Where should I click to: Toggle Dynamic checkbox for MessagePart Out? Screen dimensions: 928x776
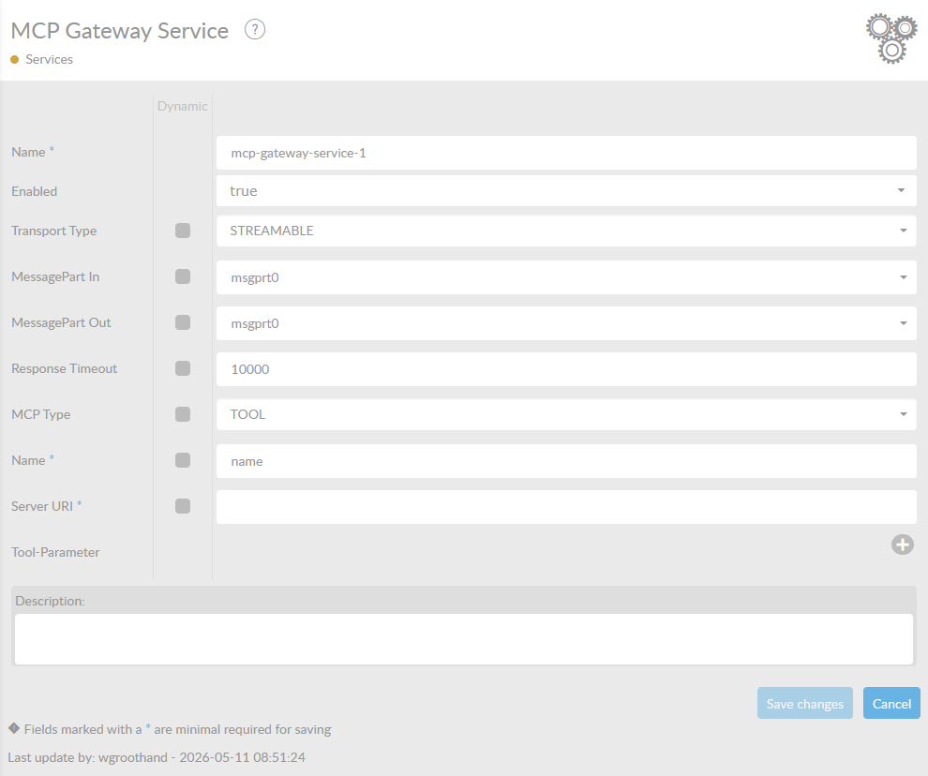tap(183, 322)
